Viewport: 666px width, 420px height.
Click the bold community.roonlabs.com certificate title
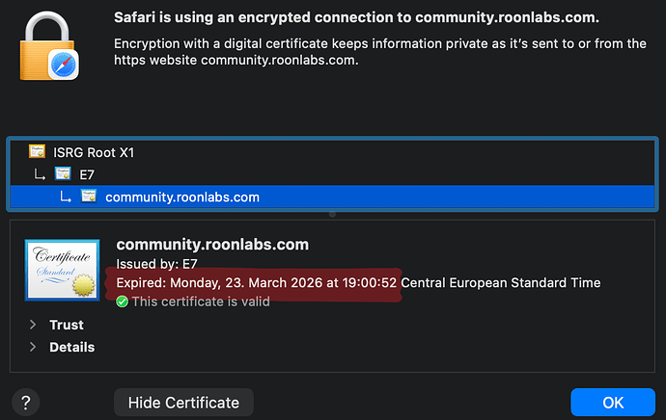pyautogui.click(x=212, y=245)
